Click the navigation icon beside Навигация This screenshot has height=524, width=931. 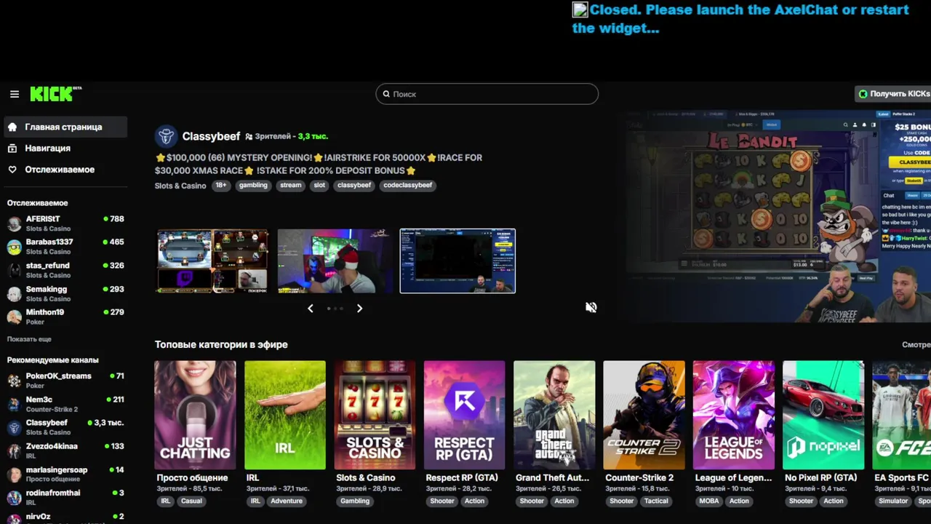(x=12, y=148)
